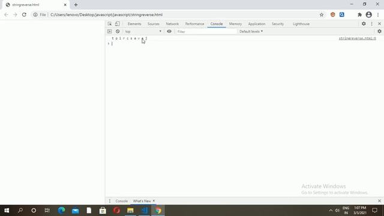Switch to Visual Studio Code on taskbar
This screenshot has width=384, height=216.
[144, 211]
